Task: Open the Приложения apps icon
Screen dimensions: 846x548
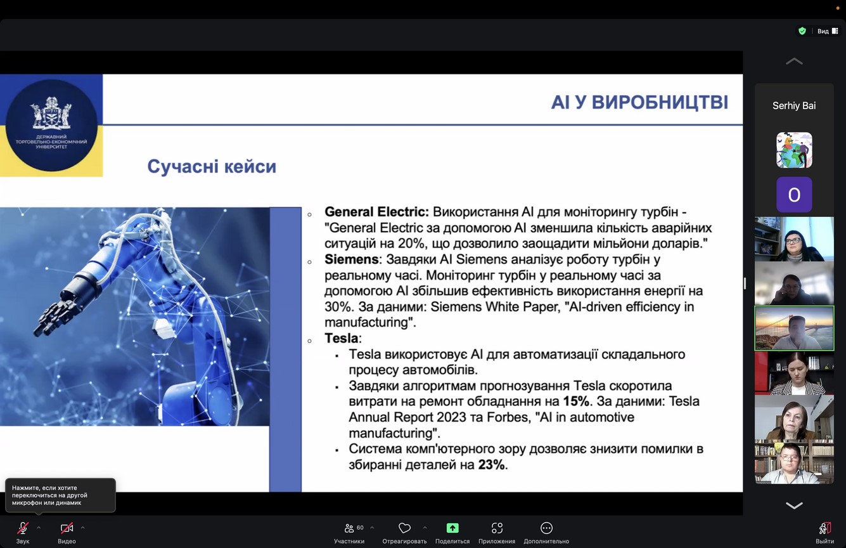Action: coord(497,528)
